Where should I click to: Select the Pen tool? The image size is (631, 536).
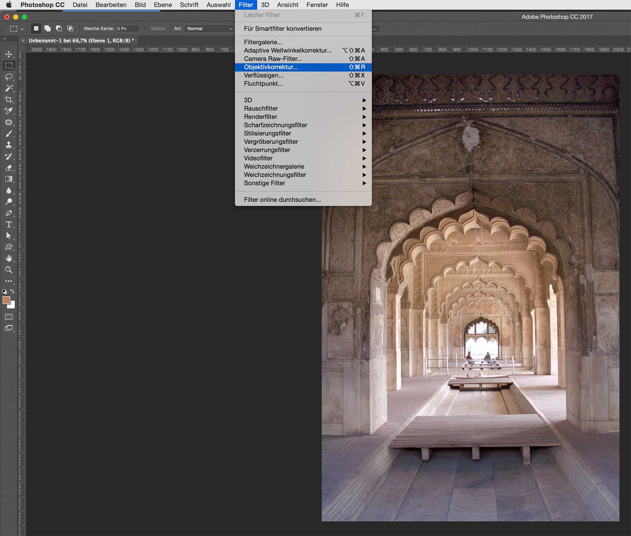[x=9, y=213]
